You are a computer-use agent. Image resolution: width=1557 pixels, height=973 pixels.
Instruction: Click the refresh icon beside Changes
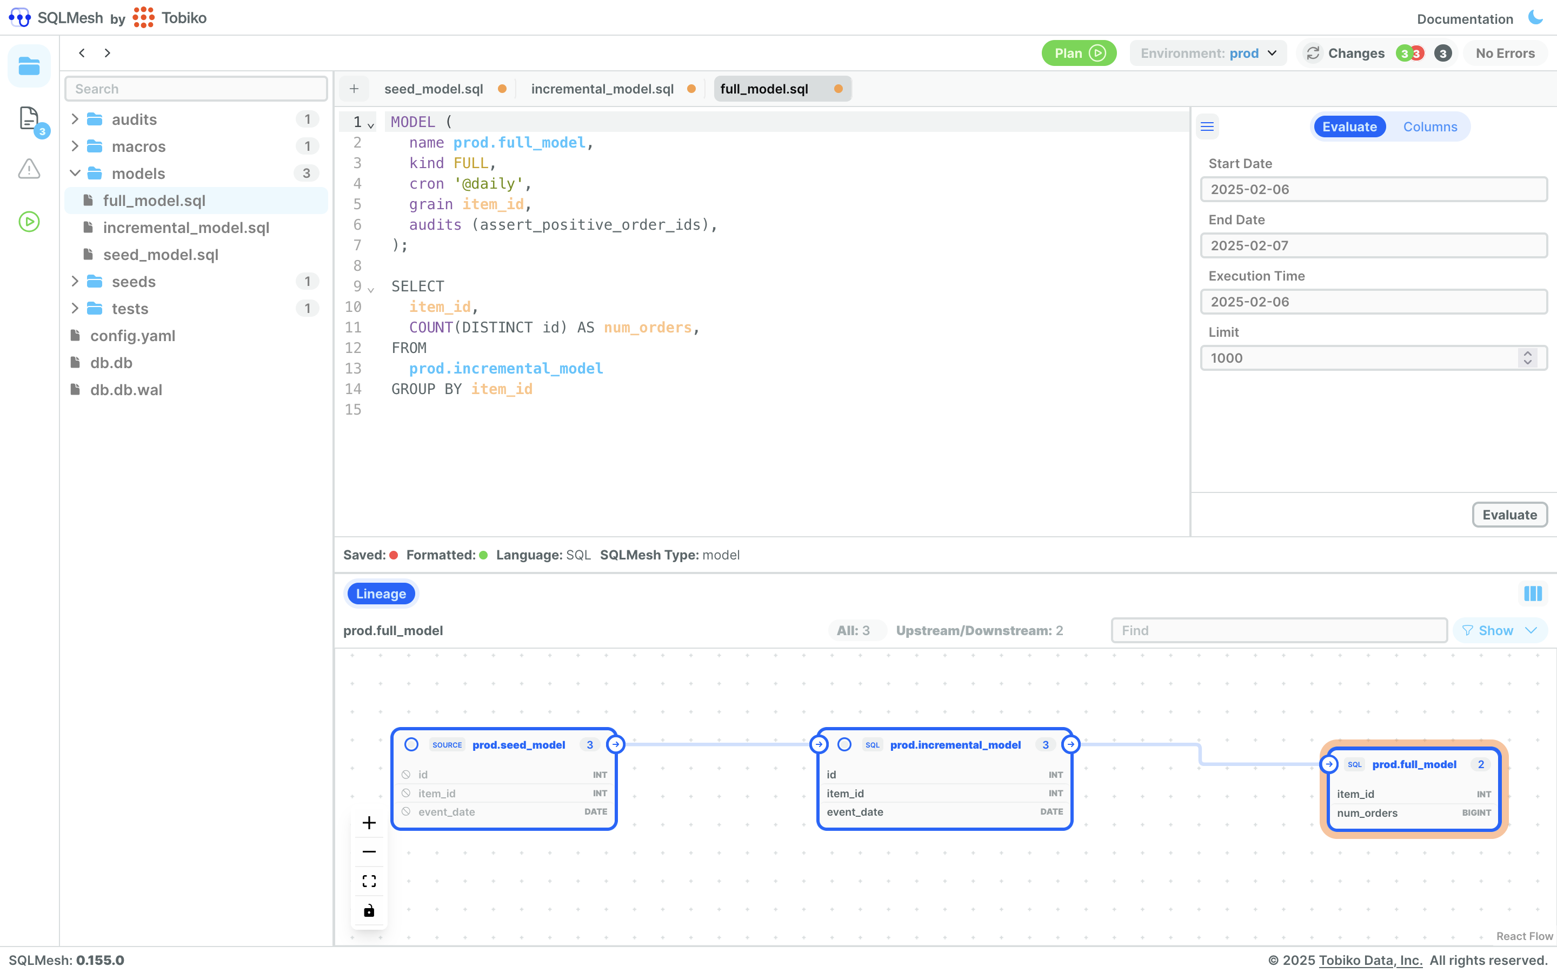point(1313,53)
